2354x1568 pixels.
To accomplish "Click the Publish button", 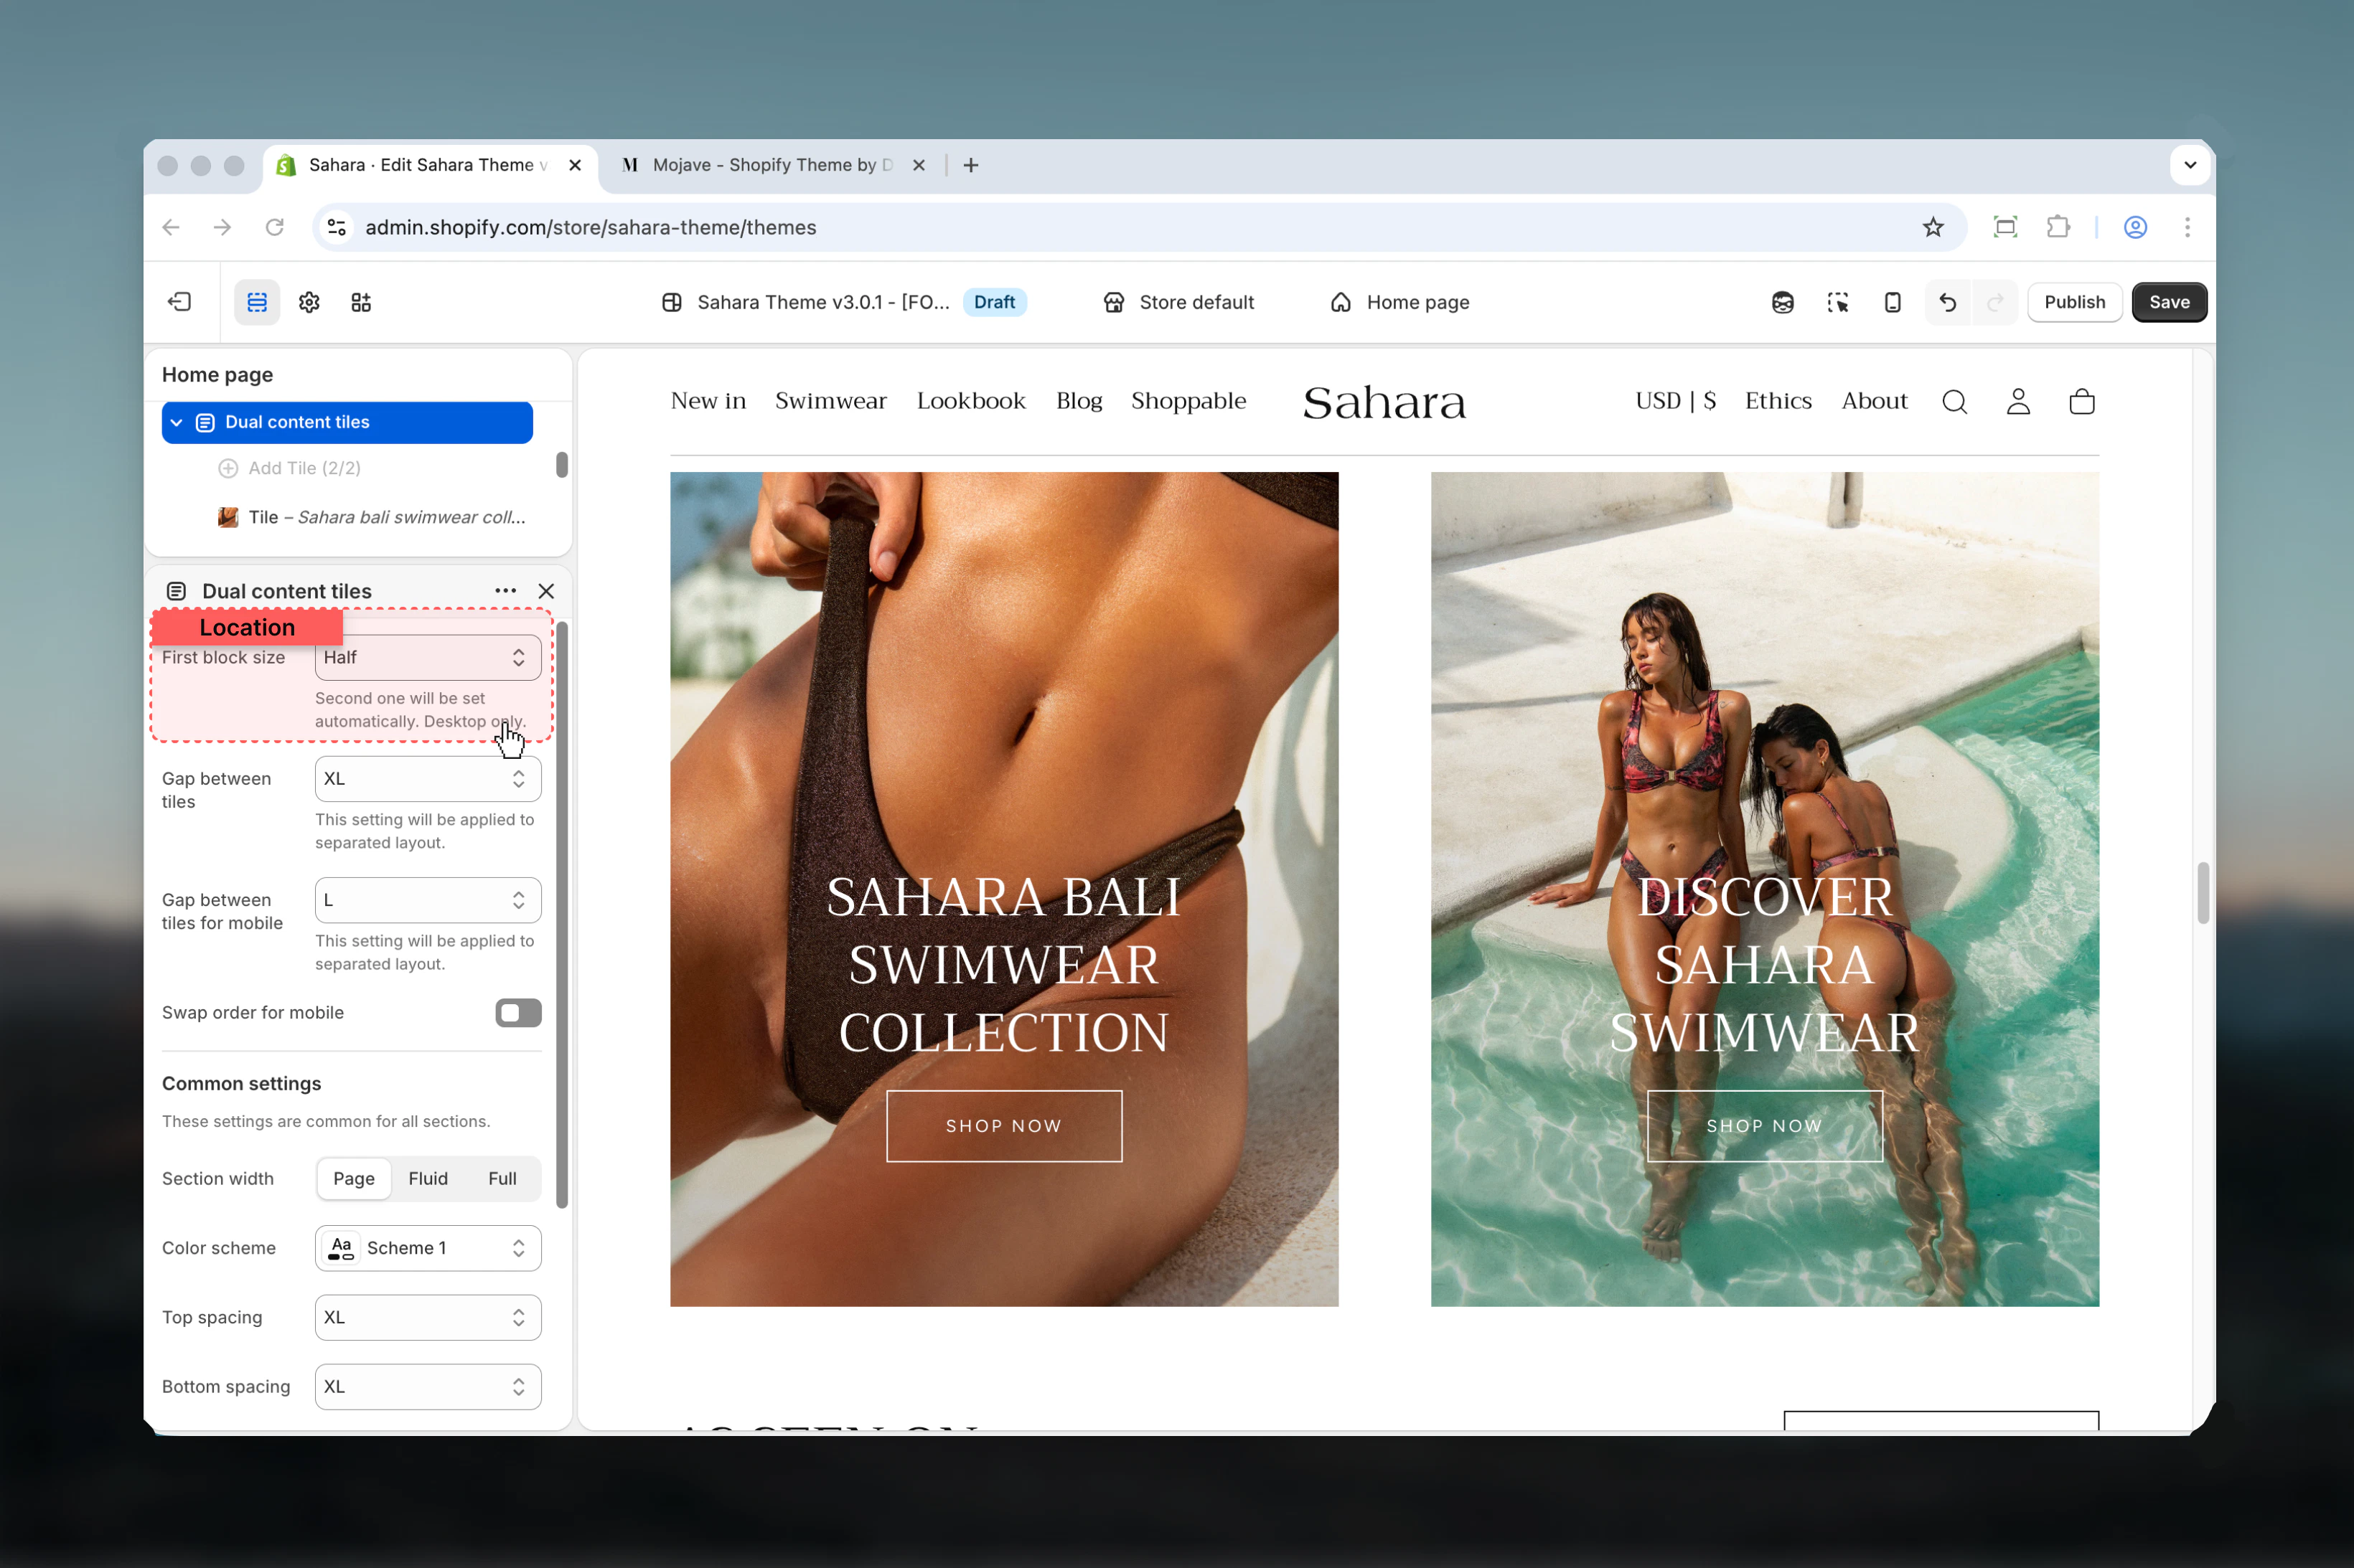I will point(2074,302).
